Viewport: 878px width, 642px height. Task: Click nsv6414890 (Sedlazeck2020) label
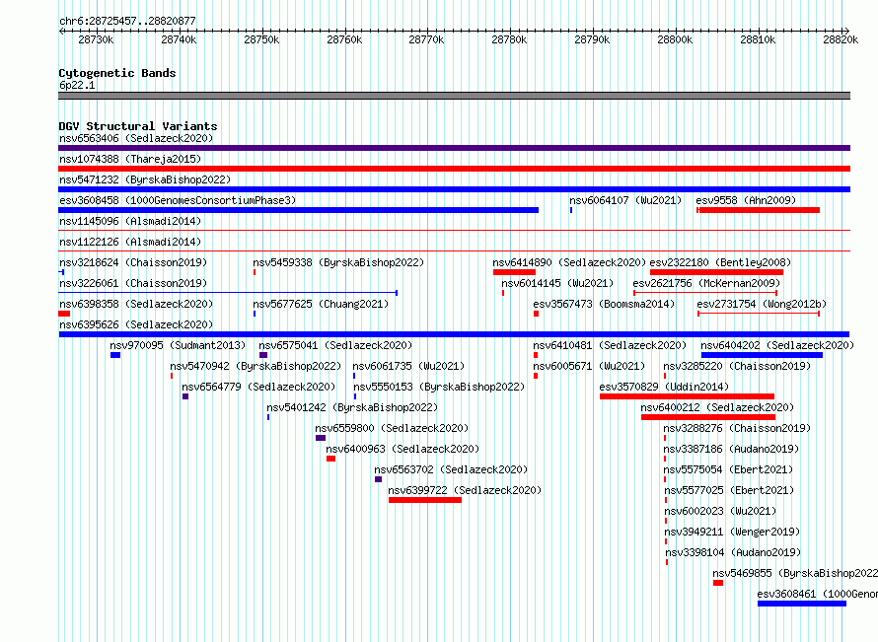[569, 262]
